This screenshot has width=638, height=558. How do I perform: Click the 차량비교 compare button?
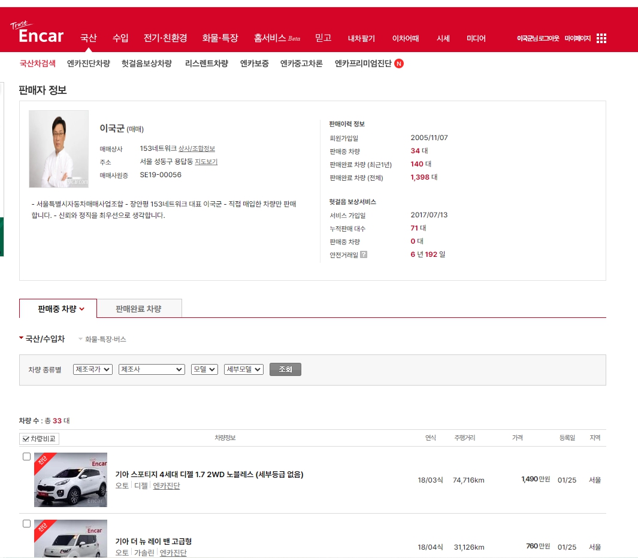coord(39,439)
